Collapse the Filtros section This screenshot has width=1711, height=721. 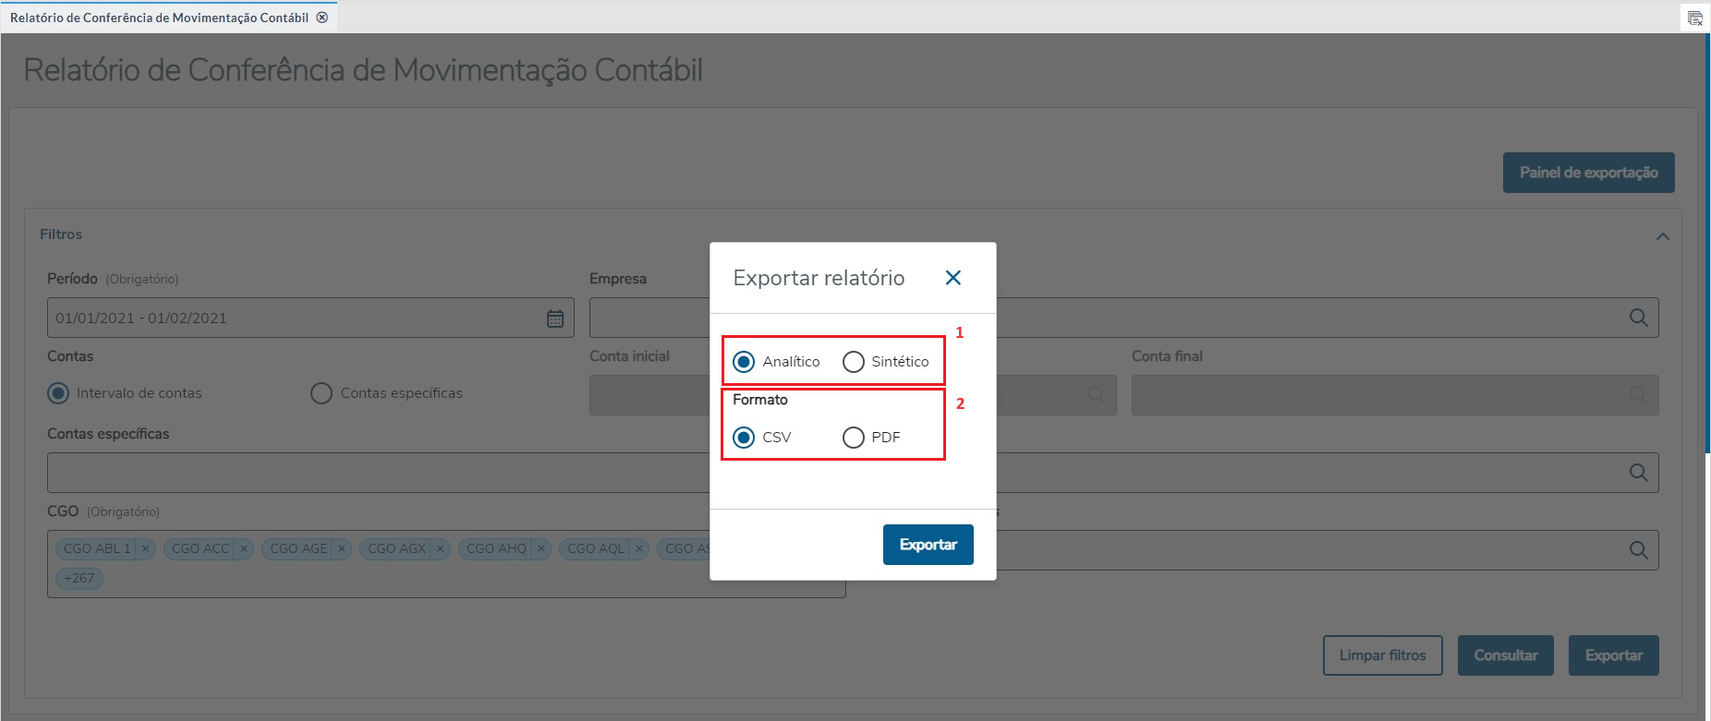click(x=1662, y=236)
